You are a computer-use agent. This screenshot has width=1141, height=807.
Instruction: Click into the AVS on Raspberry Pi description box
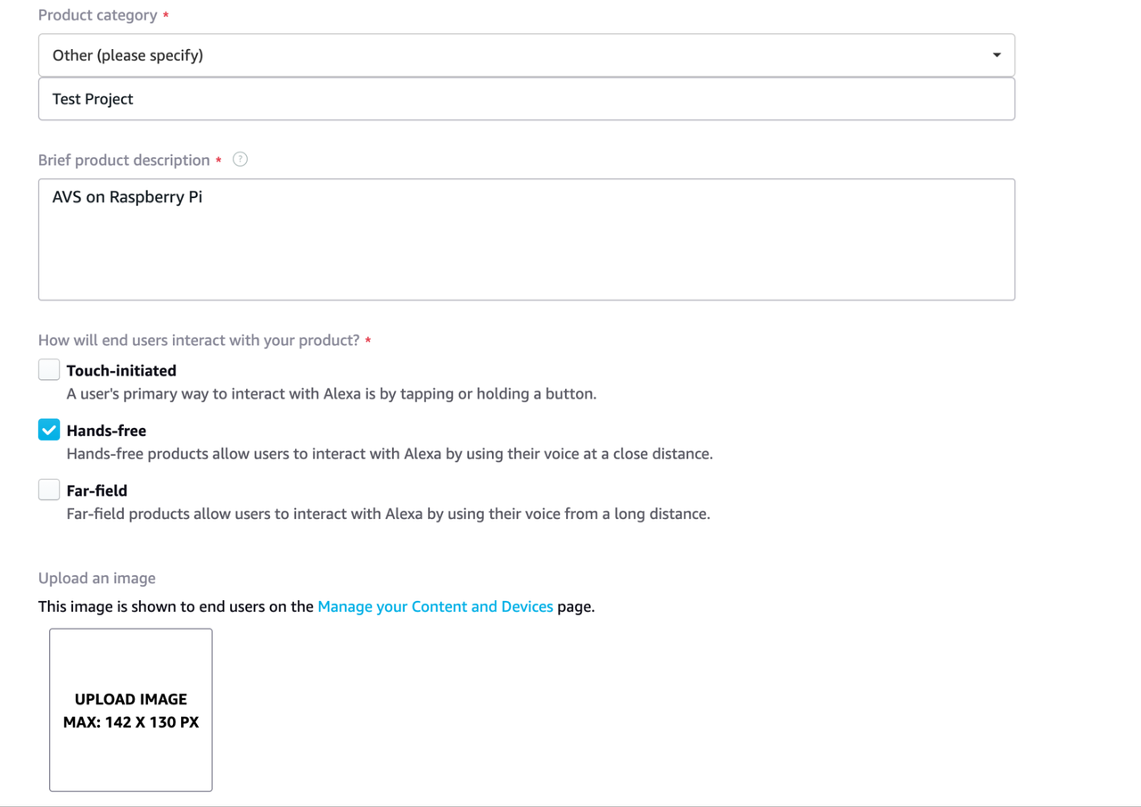[x=527, y=240]
